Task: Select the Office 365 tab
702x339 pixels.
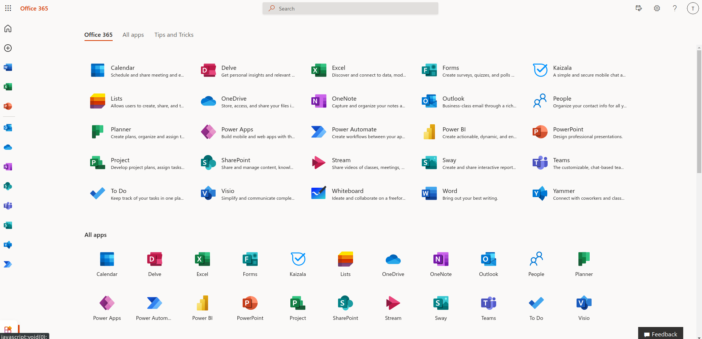Action: tap(98, 35)
